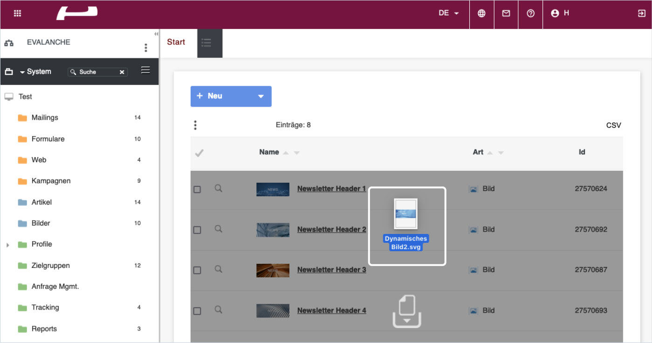This screenshot has width=652, height=343.
Task: Open the DE language dropdown
Action: [448, 14]
